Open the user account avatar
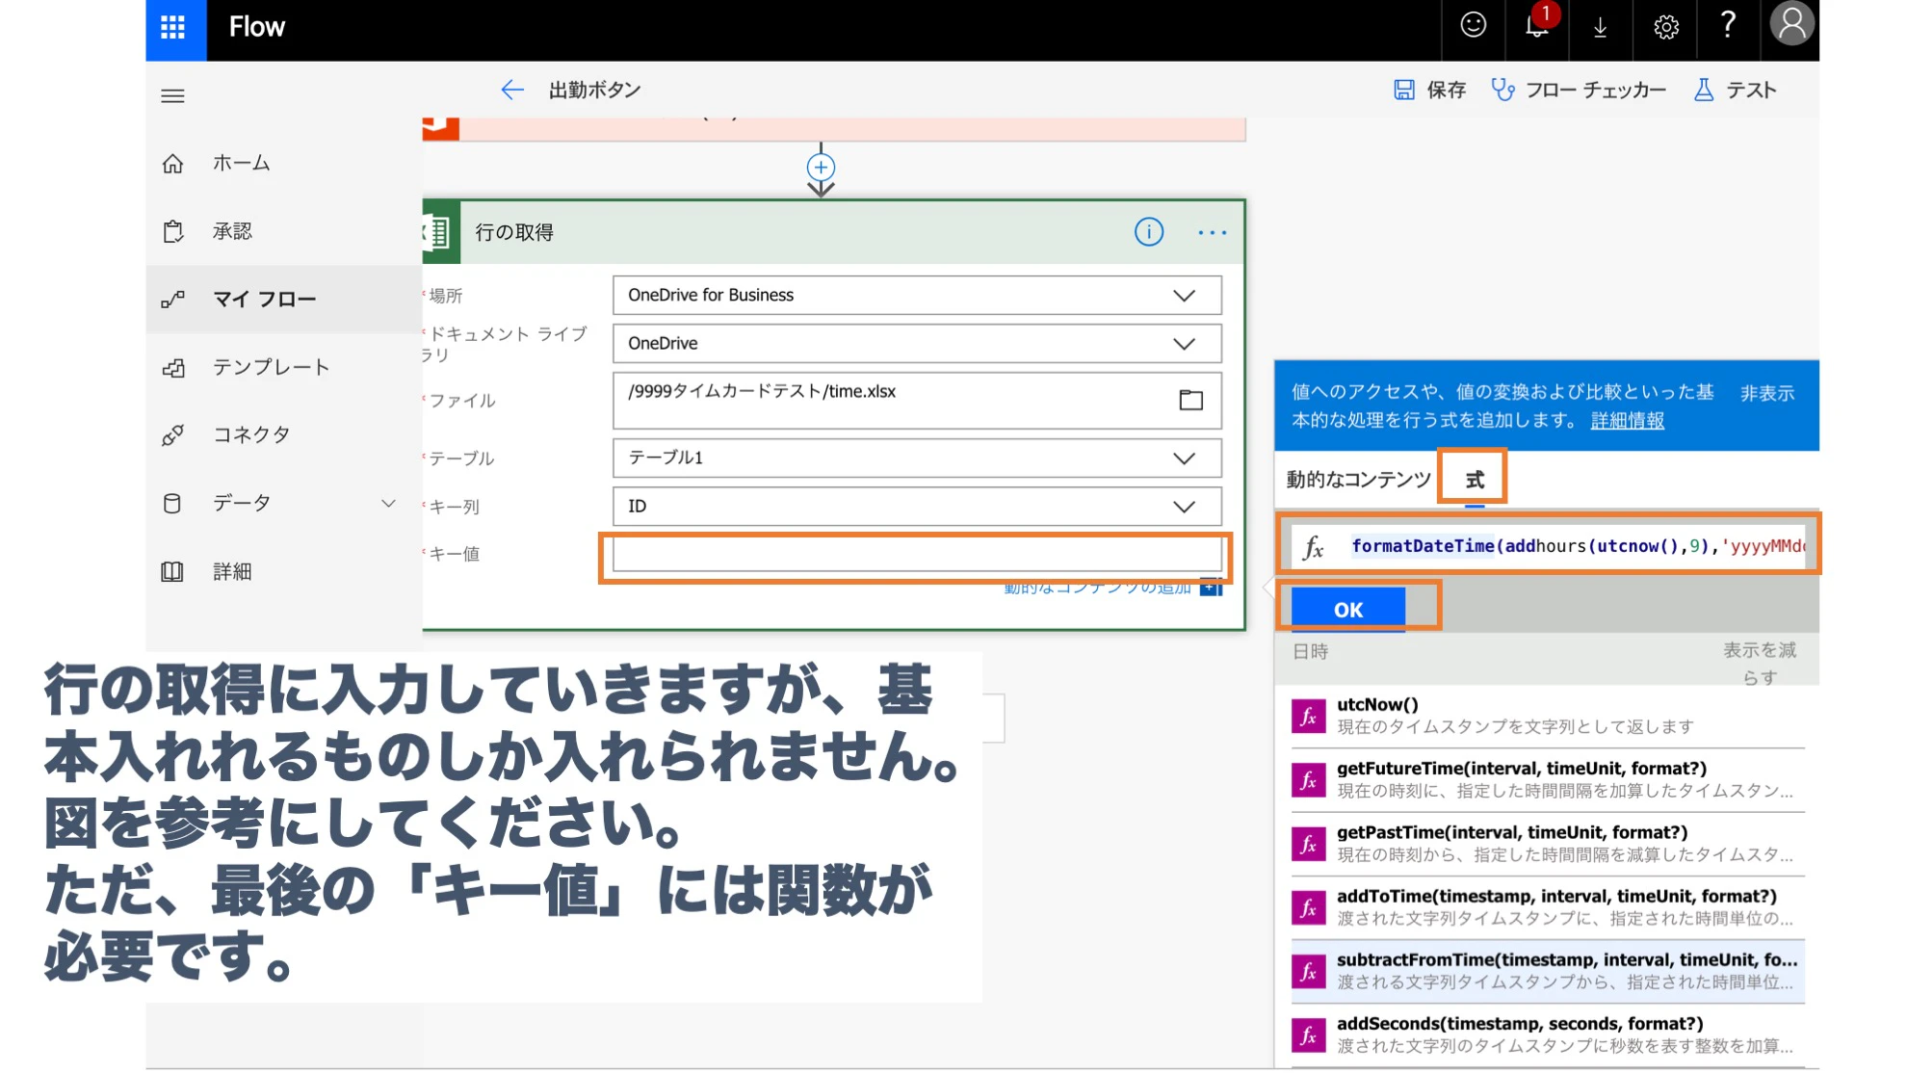This screenshot has height=1073, width=1907. [x=1791, y=24]
